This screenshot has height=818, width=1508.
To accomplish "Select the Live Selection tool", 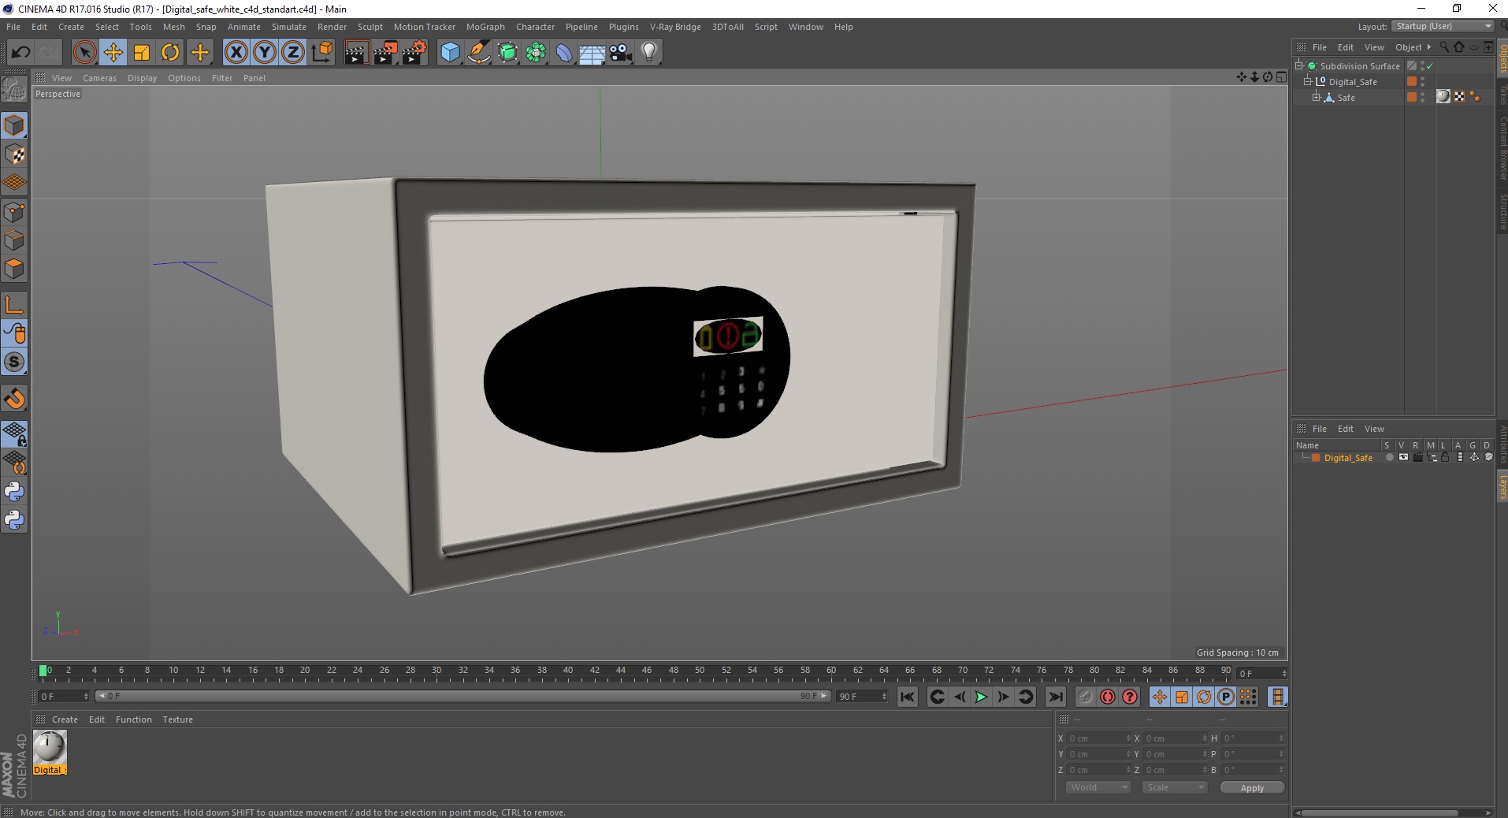I will tap(84, 53).
